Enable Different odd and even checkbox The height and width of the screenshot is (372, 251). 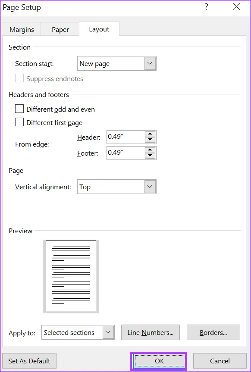[x=19, y=109]
